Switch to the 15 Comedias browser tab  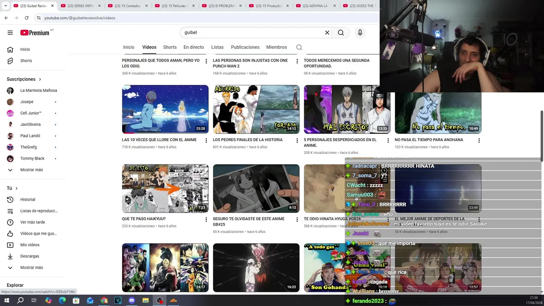pos(127,6)
